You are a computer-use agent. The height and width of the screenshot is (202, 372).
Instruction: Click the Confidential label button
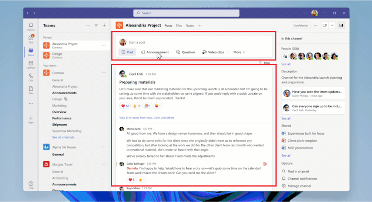(x=301, y=26)
